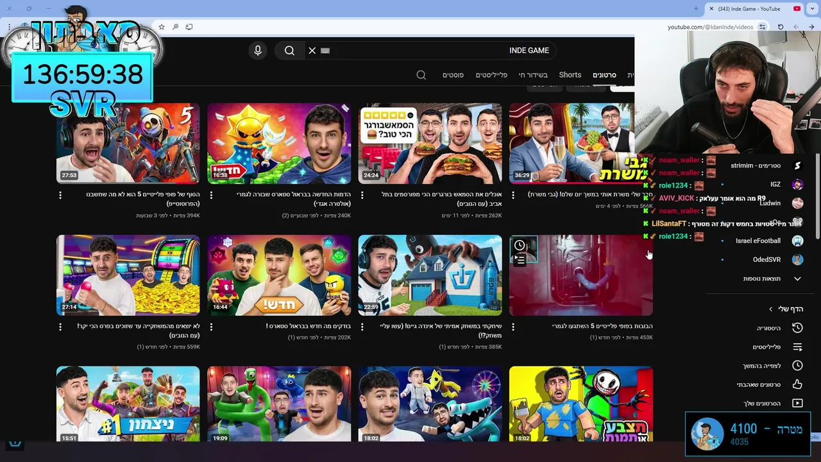Open the Chrome three-dot menu
Image resolution: width=821 pixels, height=462 pixels.
pos(9,27)
